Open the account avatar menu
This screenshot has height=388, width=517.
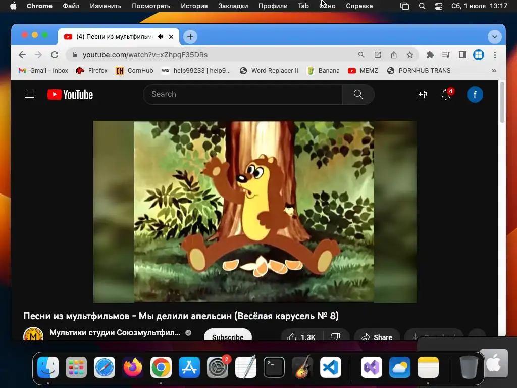(x=475, y=94)
